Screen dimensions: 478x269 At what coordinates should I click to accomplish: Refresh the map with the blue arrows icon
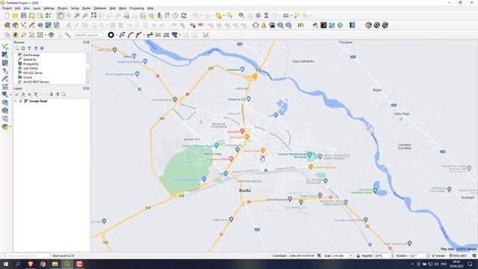pyautogui.click(x=184, y=16)
